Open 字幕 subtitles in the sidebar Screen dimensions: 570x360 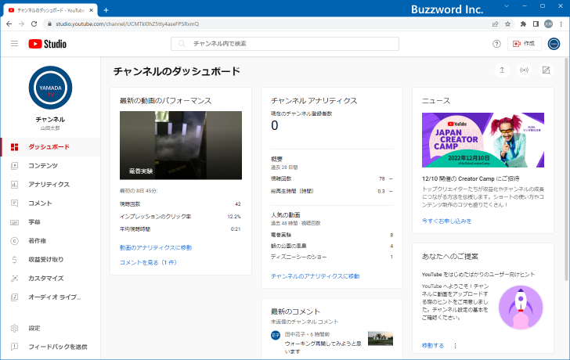pos(51,222)
